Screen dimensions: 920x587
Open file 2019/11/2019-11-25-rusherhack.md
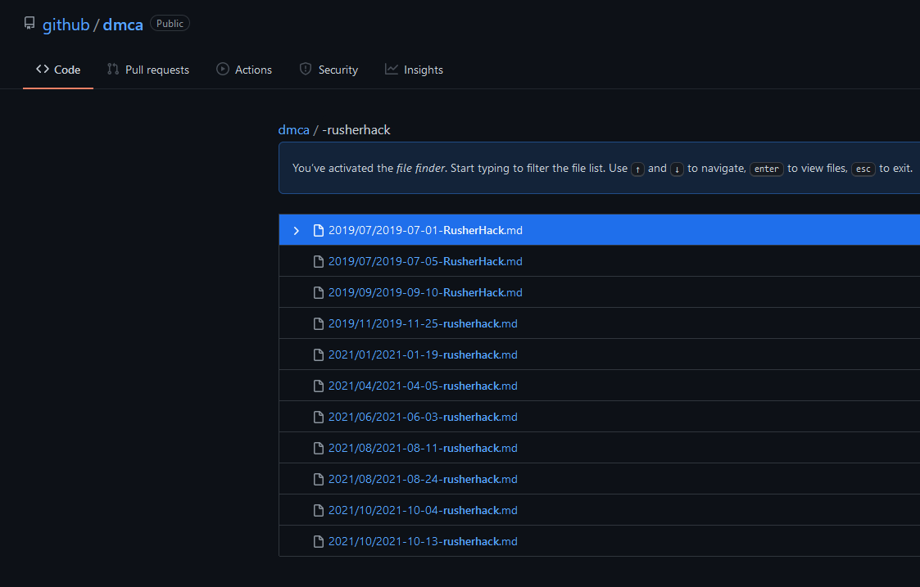(x=423, y=323)
